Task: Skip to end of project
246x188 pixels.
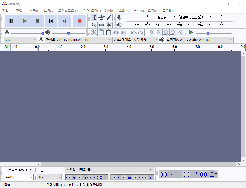Action: point(64,21)
